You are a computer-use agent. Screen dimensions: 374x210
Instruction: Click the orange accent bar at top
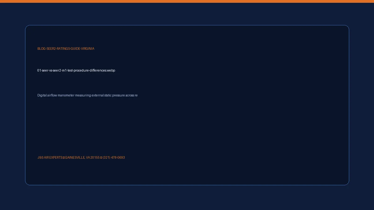click(x=187, y=1)
